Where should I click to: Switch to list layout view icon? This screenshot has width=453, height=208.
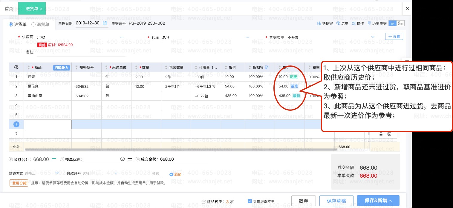[393, 24]
